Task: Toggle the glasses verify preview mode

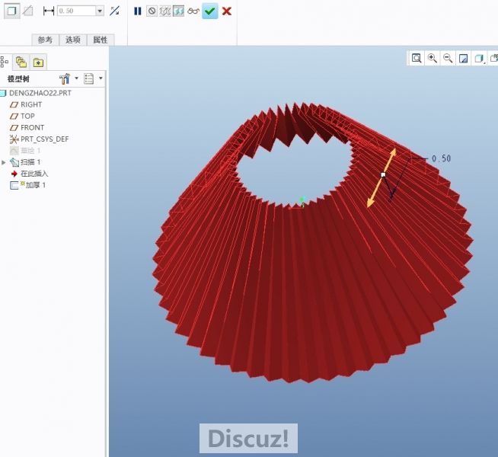Action: click(x=193, y=11)
